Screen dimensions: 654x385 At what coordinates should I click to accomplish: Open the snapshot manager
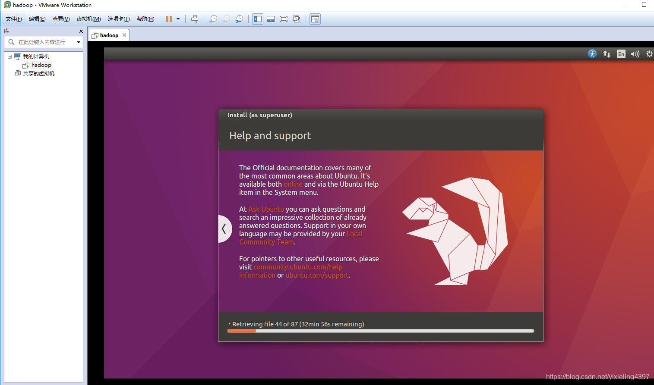pos(239,19)
